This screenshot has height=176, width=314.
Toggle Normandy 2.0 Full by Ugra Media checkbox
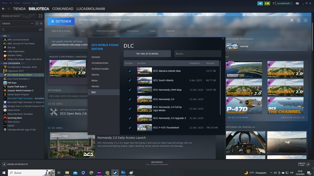pos(130,109)
